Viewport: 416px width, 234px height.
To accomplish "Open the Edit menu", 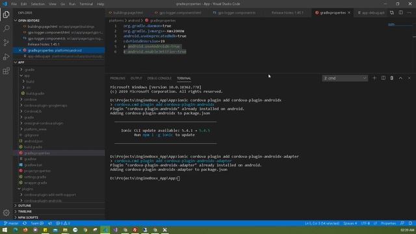I will (x=24, y=4).
